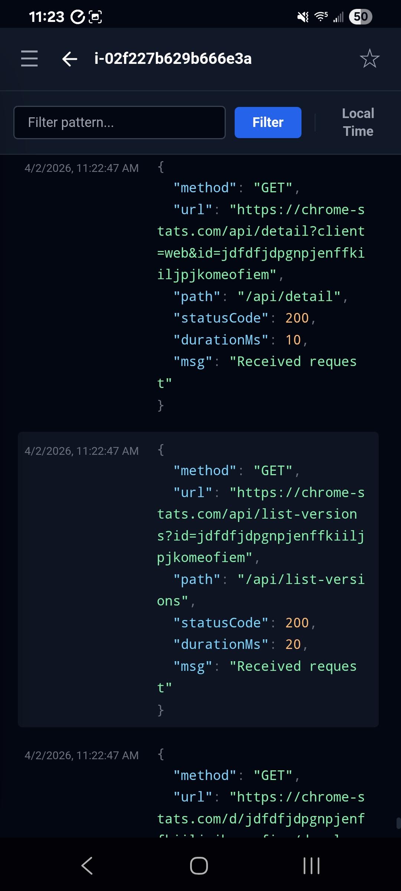Tap the Android back navigation icon
This screenshot has width=401, height=891.
[x=86, y=866]
